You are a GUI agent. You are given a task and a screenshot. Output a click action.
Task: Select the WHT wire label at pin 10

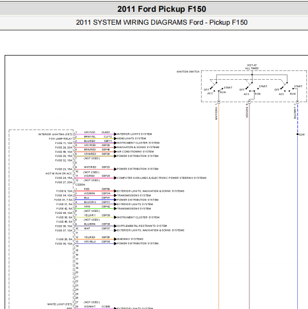(x=87, y=228)
